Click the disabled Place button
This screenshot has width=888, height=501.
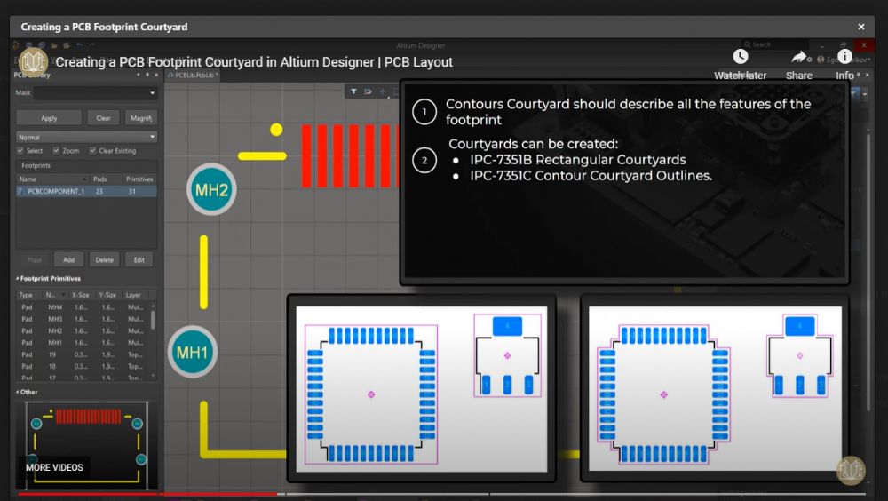(x=35, y=260)
